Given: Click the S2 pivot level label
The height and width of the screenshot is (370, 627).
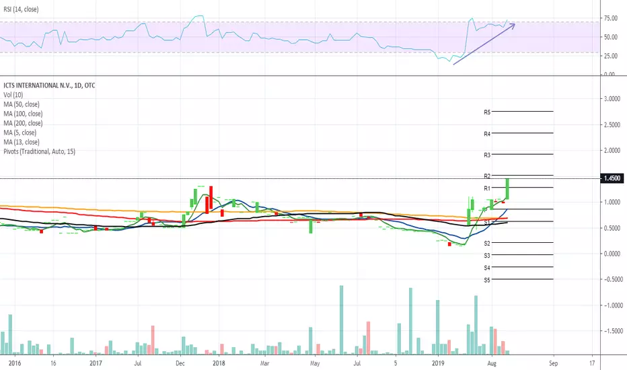Looking at the screenshot, I should (x=487, y=244).
